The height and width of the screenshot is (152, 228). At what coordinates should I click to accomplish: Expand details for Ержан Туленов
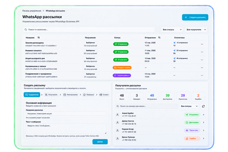coord(203,139)
